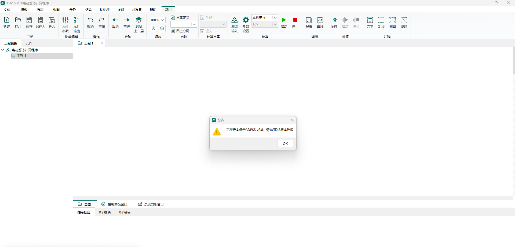Click the 另存为 (Save As) icon
Viewport: 515px width, 247px height.
point(40,20)
